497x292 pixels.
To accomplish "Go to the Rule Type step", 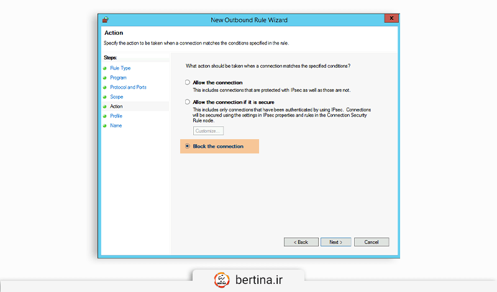I will point(120,68).
